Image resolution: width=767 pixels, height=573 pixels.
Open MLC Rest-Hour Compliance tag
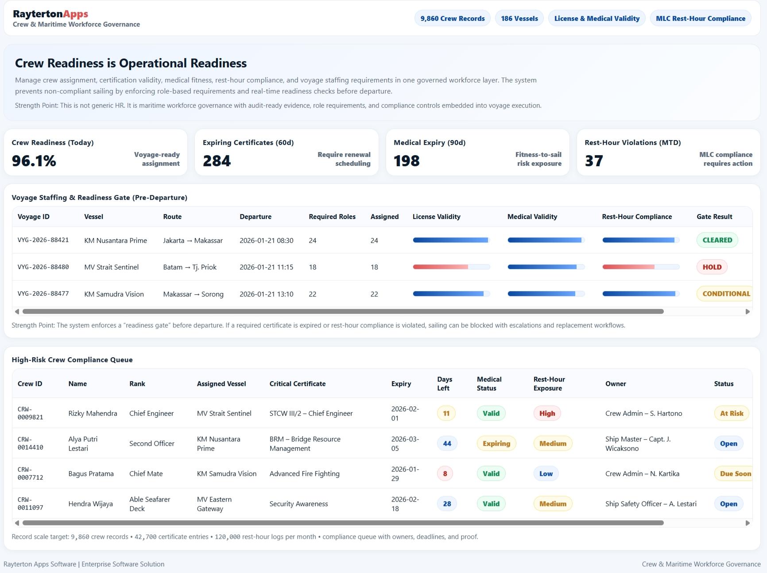pos(700,19)
